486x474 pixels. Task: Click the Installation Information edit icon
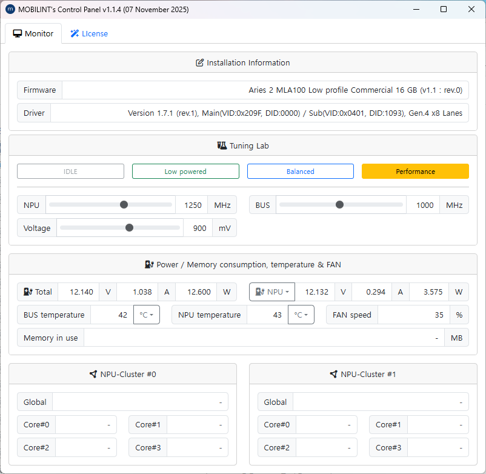(x=199, y=63)
